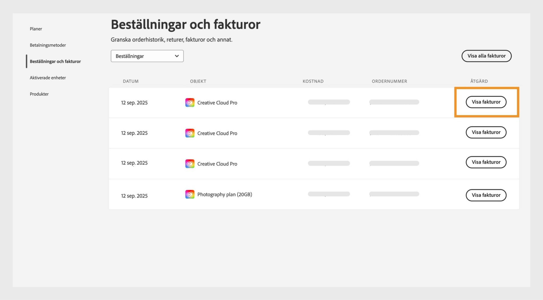Click the OBJEKT column header

click(198, 81)
